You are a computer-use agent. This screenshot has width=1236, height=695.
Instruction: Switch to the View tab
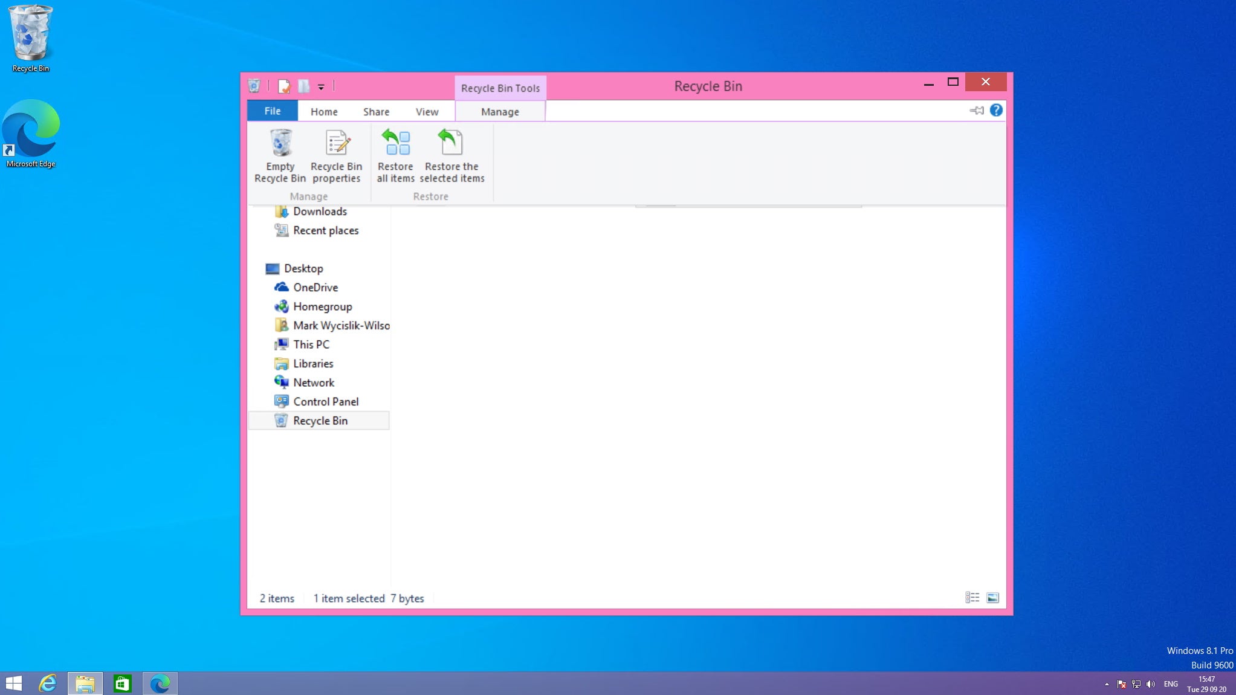pos(427,111)
